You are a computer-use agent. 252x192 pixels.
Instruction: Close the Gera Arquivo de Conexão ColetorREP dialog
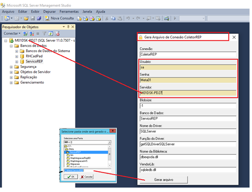[234, 37]
